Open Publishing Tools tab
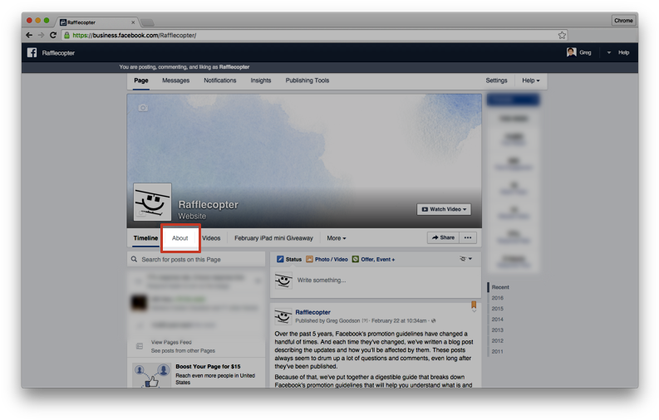 [x=307, y=81]
